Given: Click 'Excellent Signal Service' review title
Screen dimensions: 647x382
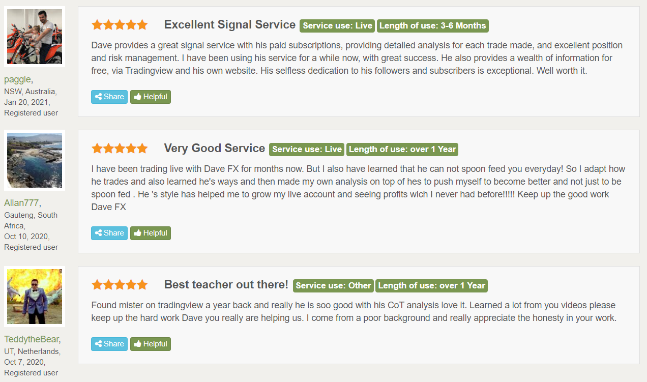Looking at the screenshot, I should [x=230, y=24].
